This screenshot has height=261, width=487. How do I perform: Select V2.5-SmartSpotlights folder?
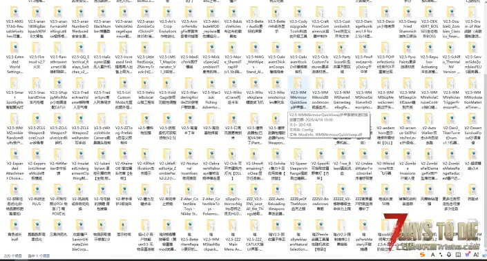coord(15,93)
